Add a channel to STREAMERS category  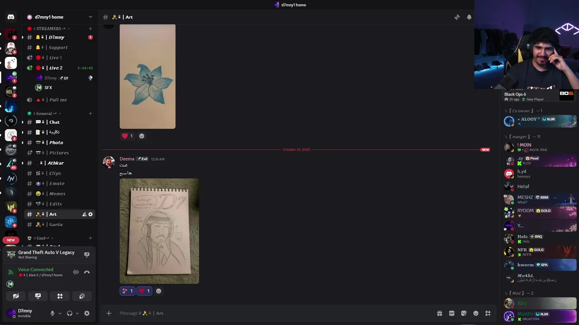(x=90, y=28)
